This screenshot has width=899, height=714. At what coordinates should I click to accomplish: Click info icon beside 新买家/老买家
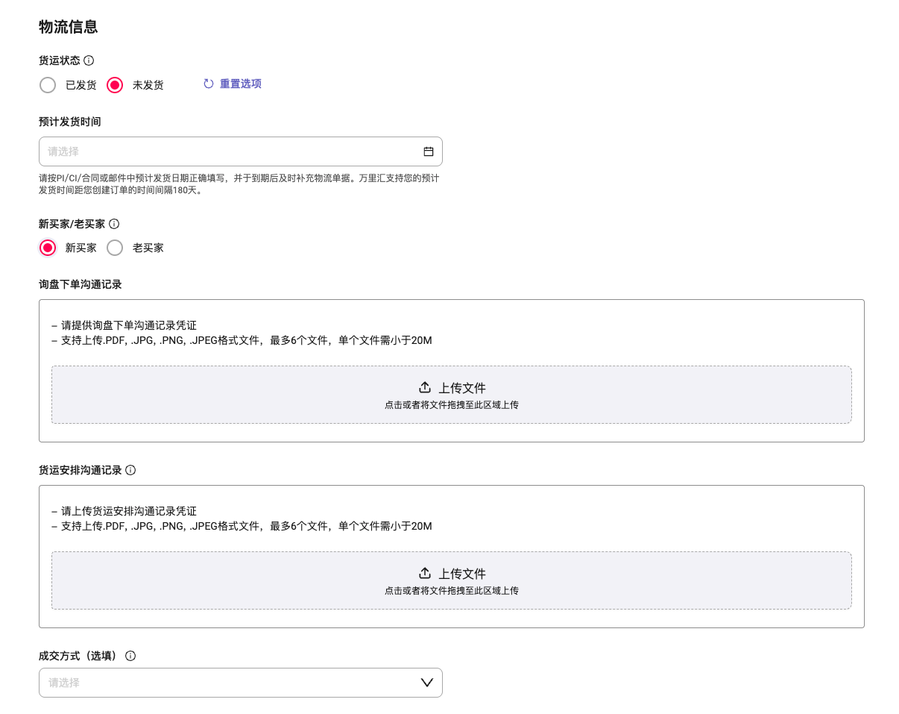[x=114, y=224]
